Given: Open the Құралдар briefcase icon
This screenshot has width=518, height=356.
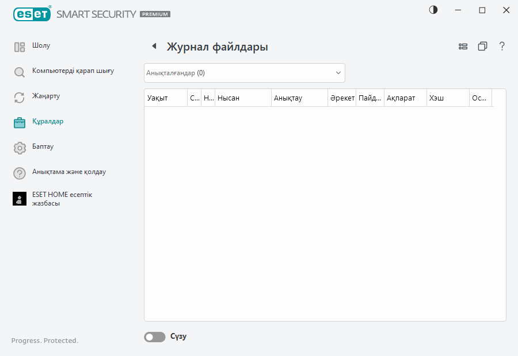Looking at the screenshot, I should (x=19, y=122).
